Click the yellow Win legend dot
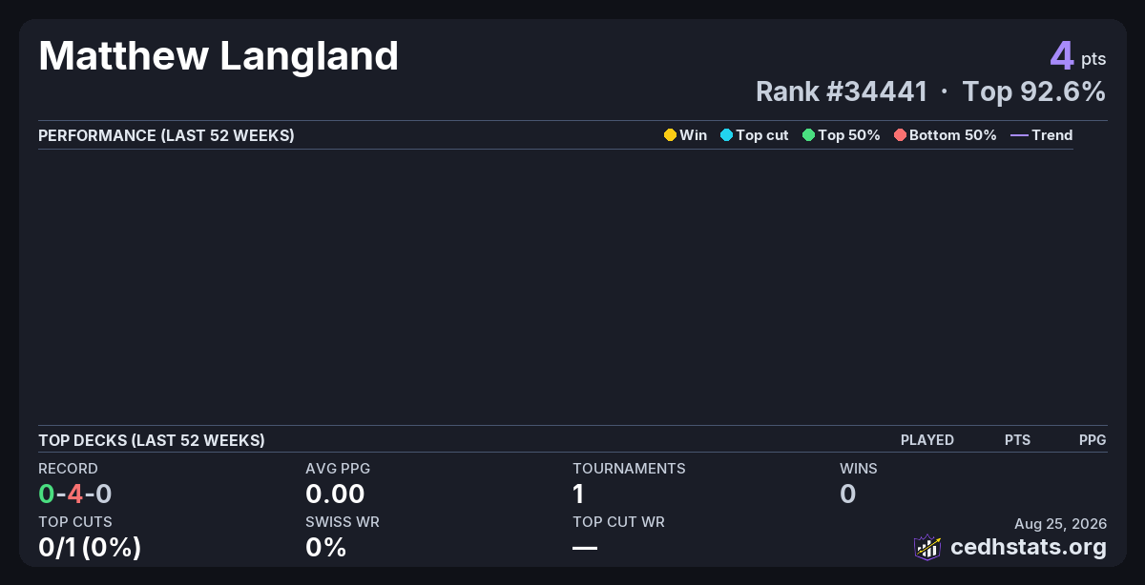 (x=670, y=135)
